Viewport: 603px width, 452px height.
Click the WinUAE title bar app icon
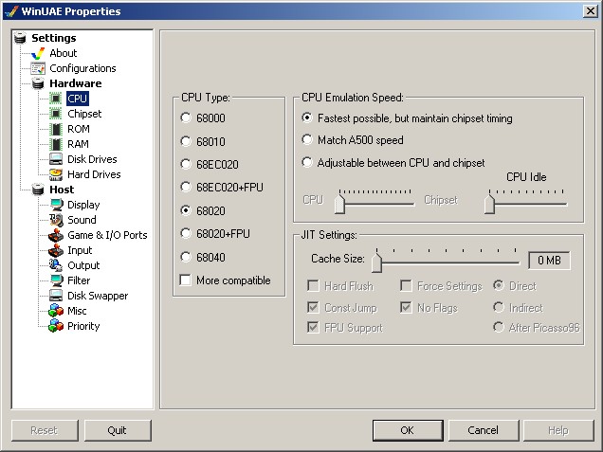pos(12,10)
